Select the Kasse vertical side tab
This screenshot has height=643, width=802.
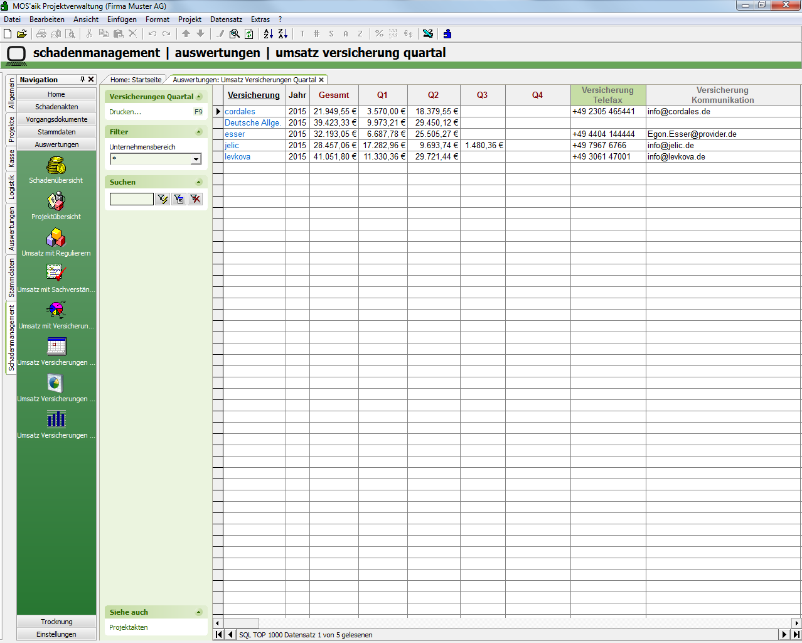click(11, 159)
